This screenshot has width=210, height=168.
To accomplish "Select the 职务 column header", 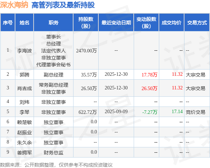I will point(54,23).
